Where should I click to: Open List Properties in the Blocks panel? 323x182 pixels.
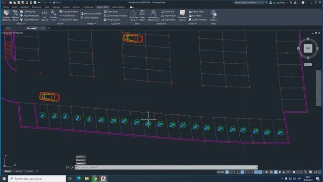(x=28, y=12)
